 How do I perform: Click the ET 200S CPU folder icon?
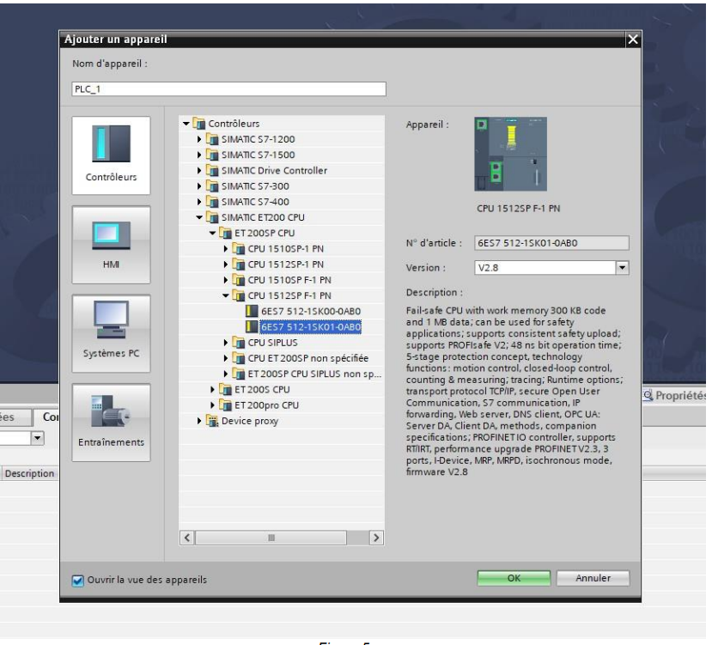click(x=225, y=389)
